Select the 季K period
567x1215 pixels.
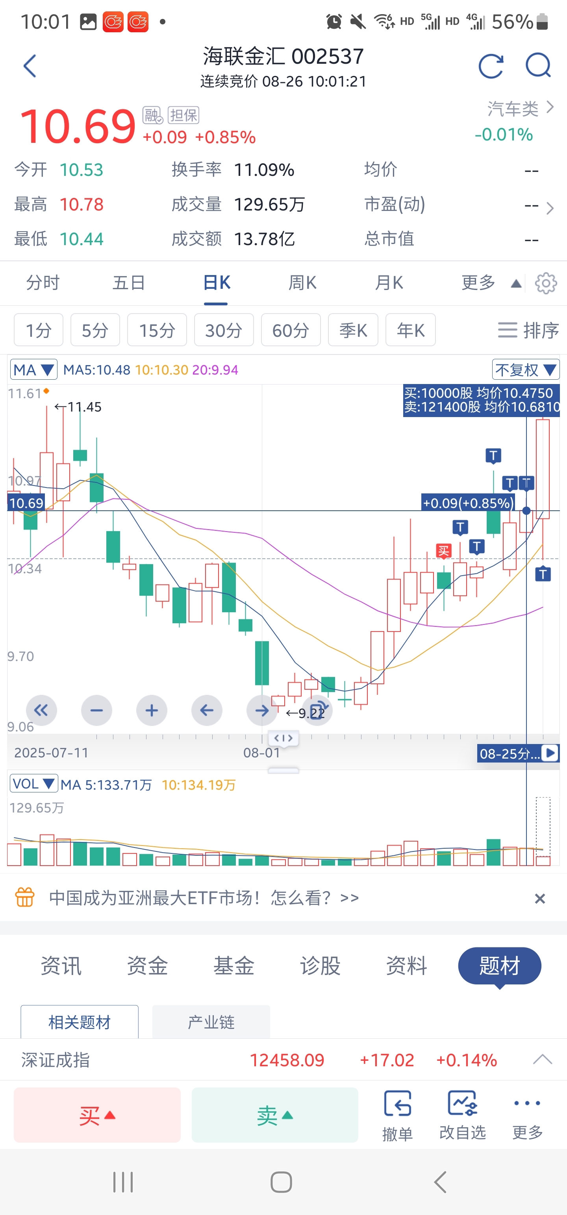pos(353,330)
